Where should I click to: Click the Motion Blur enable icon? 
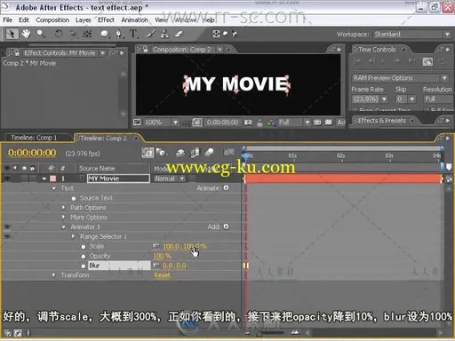coord(209,153)
